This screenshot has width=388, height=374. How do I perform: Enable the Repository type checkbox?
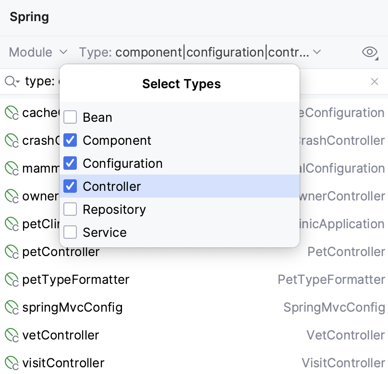click(x=70, y=210)
